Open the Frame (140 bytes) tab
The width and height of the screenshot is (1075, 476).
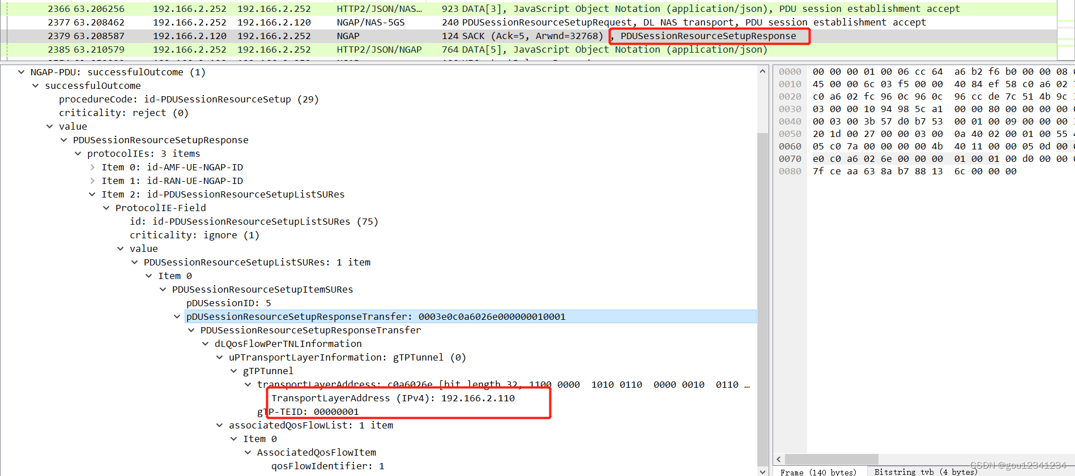(818, 471)
